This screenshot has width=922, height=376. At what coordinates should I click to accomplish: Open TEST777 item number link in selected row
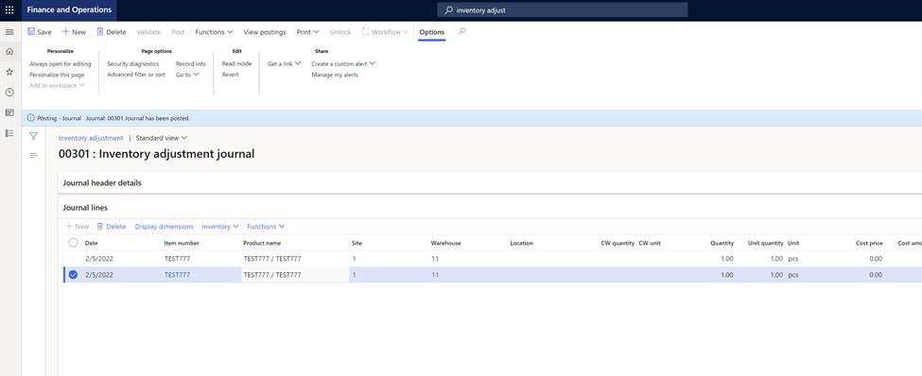tap(177, 274)
